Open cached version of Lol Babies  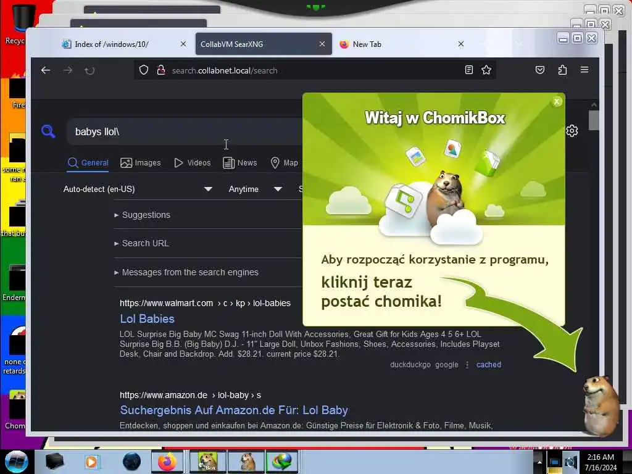pos(489,364)
